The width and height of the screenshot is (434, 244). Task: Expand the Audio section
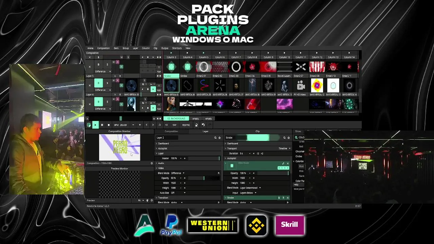tap(161, 163)
